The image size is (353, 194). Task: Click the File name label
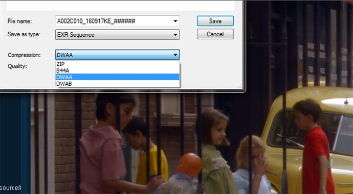[x=20, y=21]
